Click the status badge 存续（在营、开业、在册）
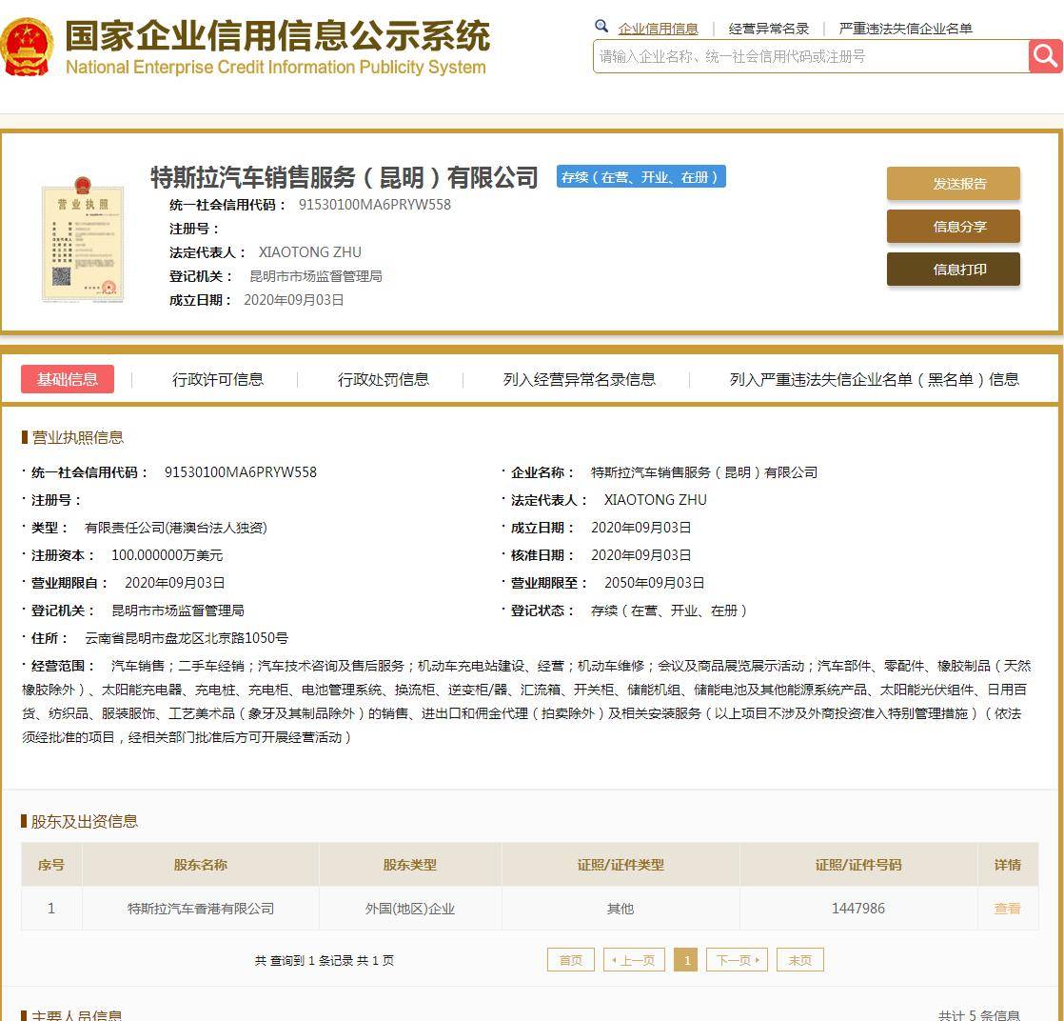 (640, 176)
